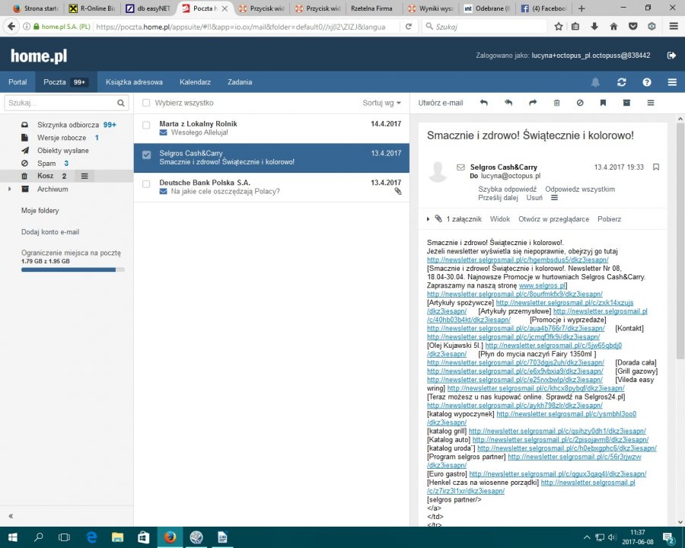
Task: Open Windows Start menu
Action: pos(13,537)
